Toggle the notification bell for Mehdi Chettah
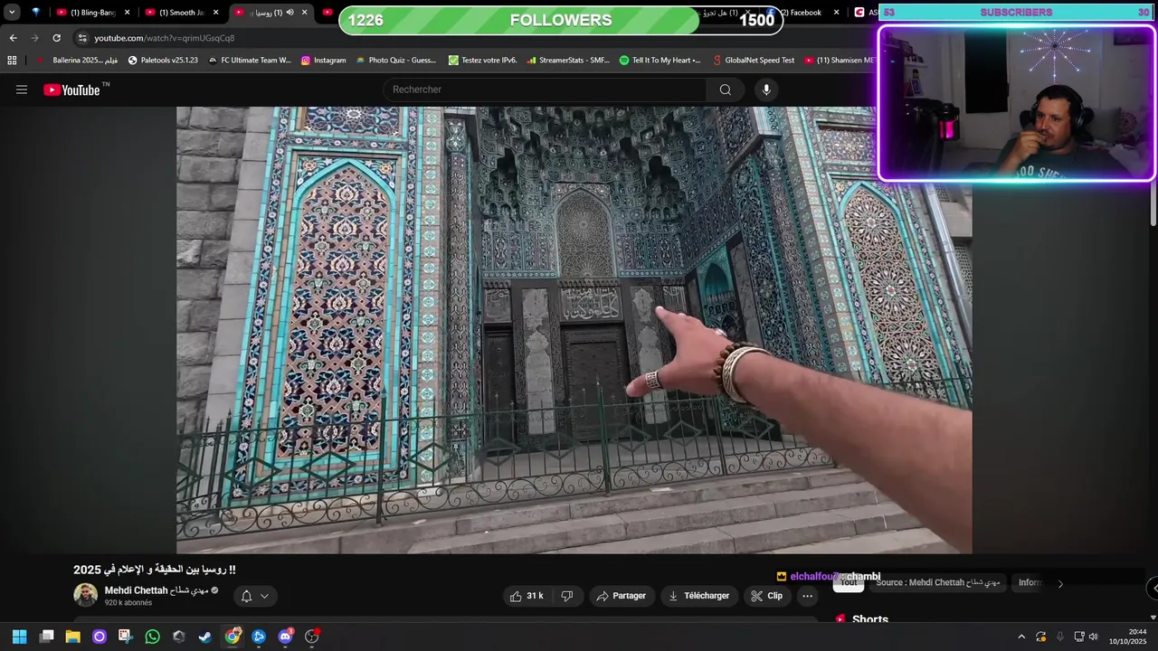Image resolution: width=1158 pixels, height=651 pixels. 246,596
